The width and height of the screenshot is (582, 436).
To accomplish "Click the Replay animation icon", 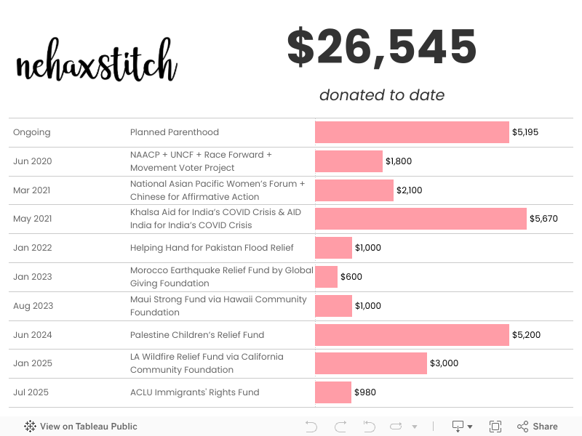I will pos(396,427).
